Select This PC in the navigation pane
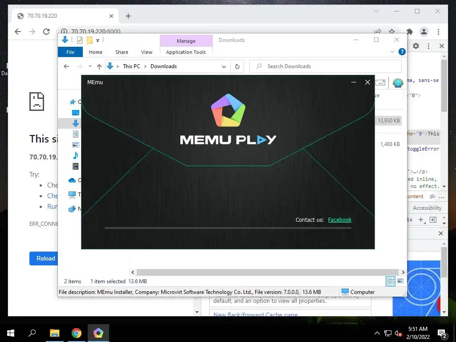 coord(72,195)
